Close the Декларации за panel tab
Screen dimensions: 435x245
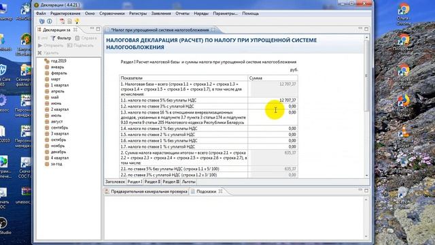click(75, 30)
